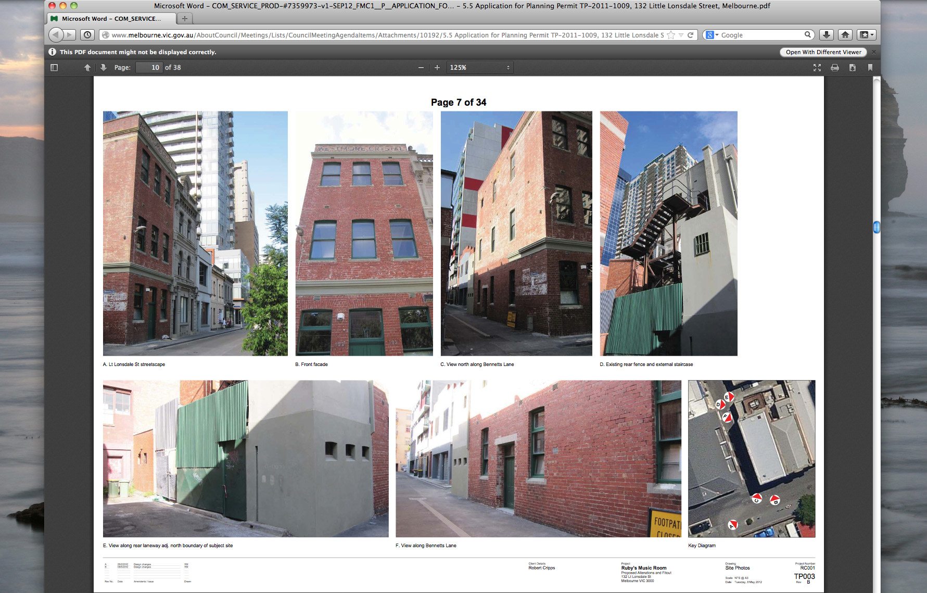Open a new browser tab
The width and height of the screenshot is (927, 593).
184,19
